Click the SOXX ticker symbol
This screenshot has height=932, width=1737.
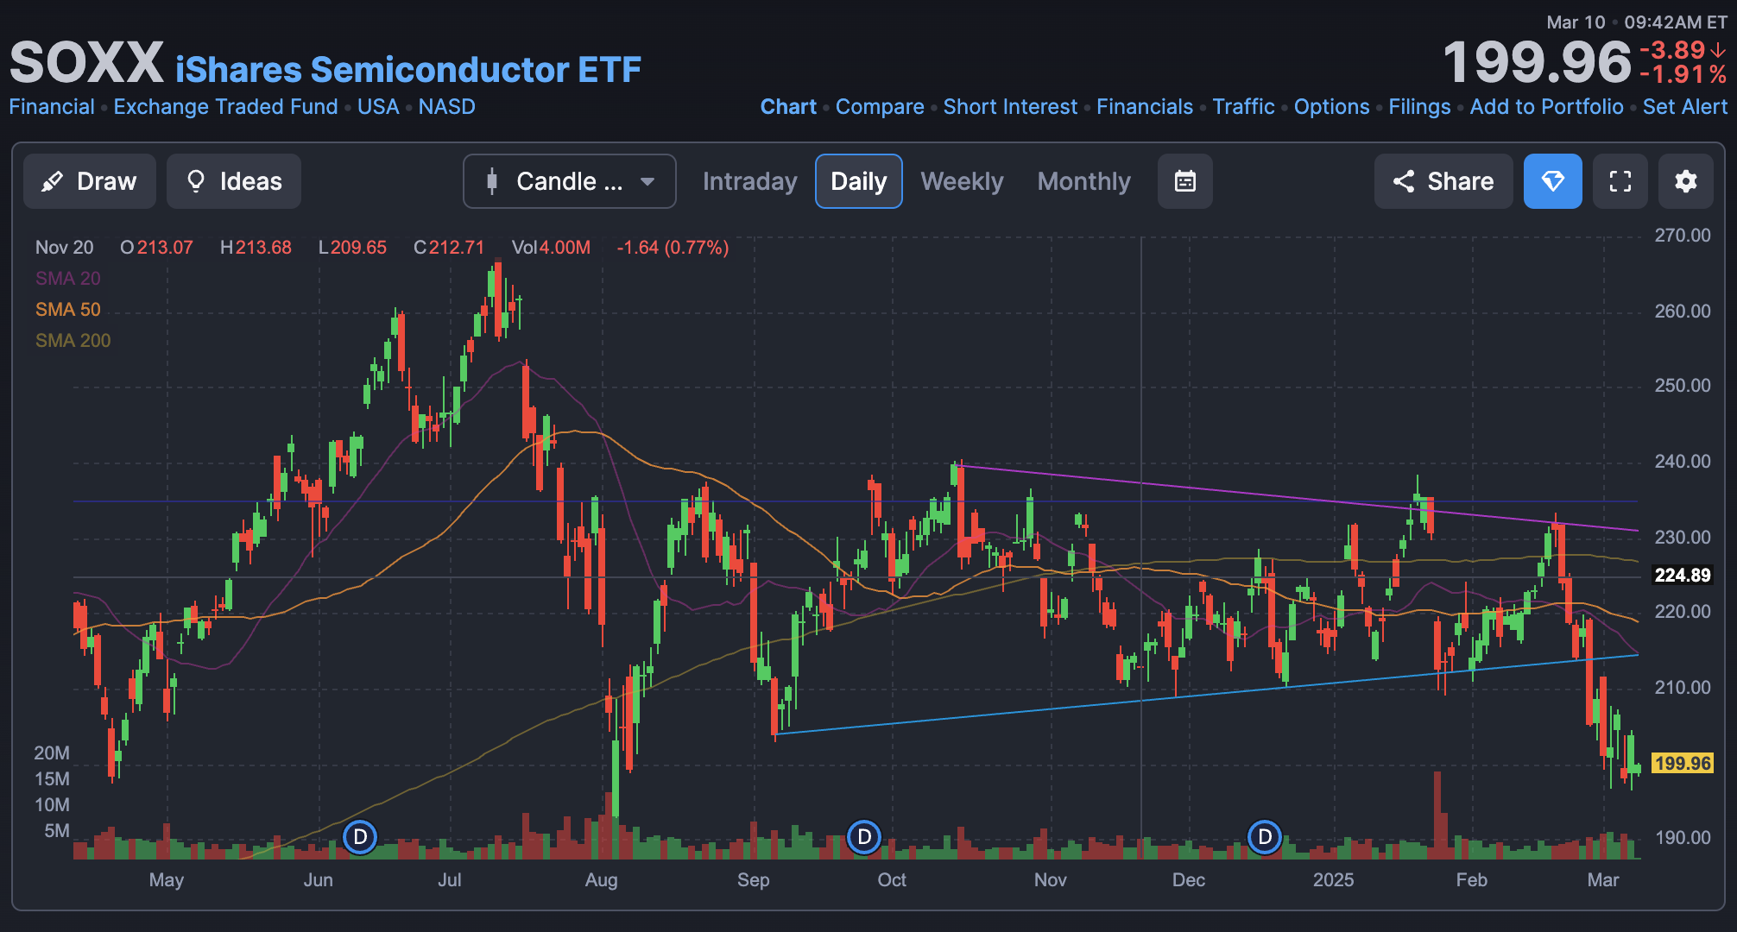coord(86,62)
